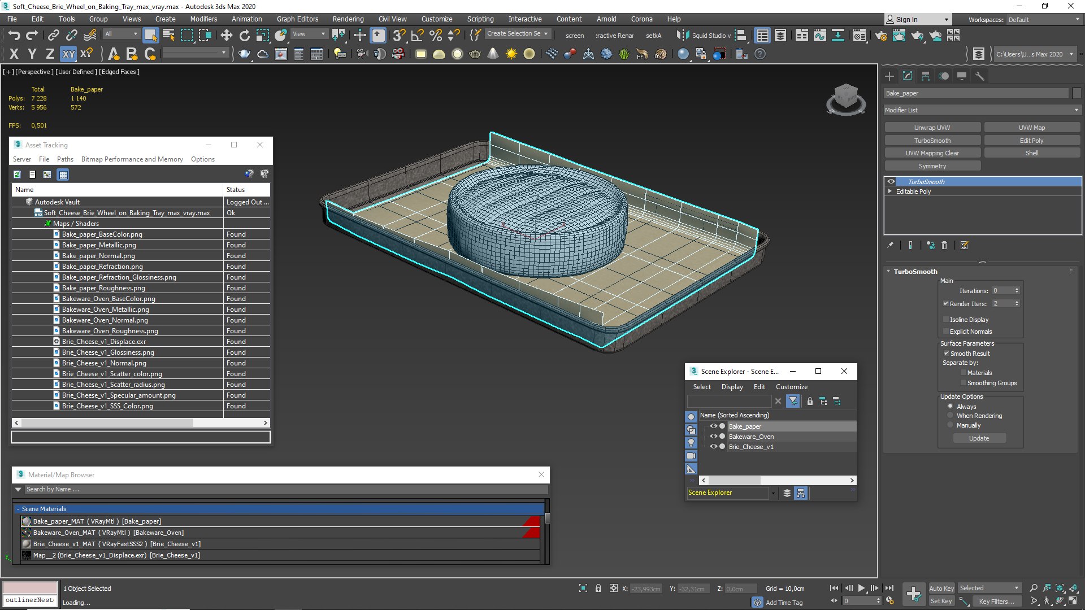The image size is (1085, 610).
Task: Click the Update button in TurboSmooth
Action: point(979,438)
